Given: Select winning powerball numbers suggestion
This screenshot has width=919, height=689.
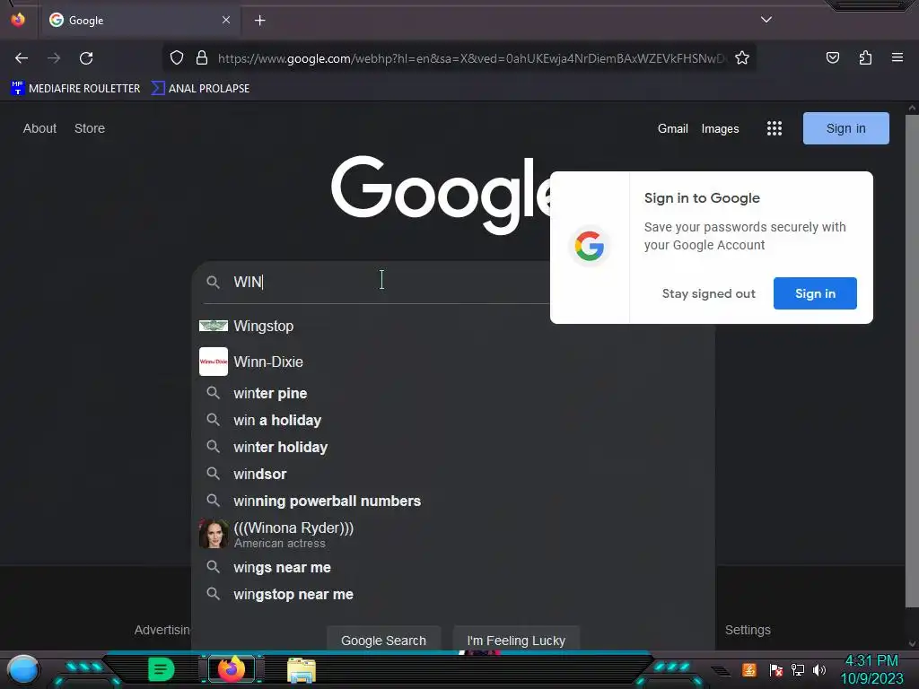Looking at the screenshot, I should pos(453,501).
